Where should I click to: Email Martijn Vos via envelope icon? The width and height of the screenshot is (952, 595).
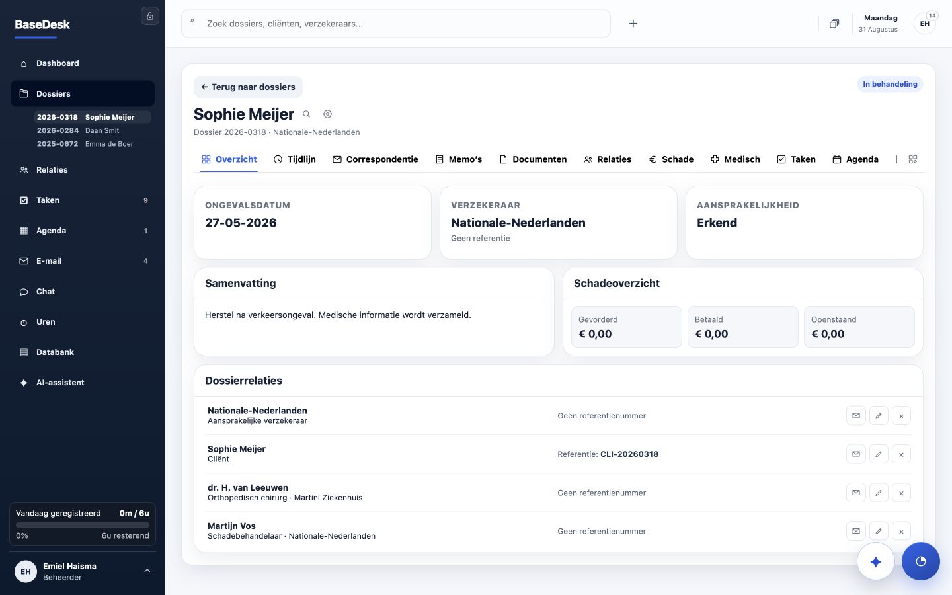tap(856, 531)
